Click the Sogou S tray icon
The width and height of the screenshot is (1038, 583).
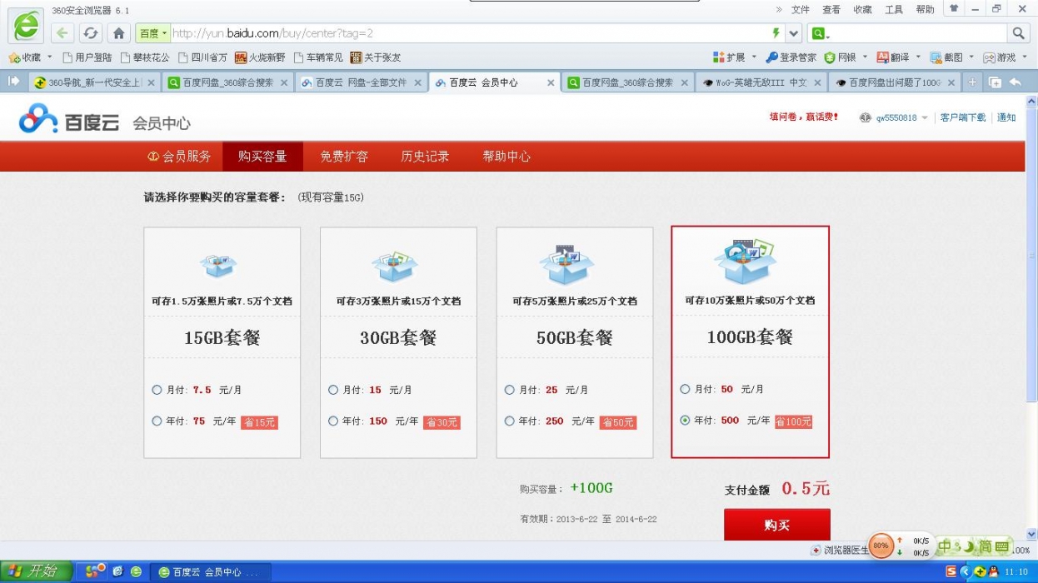pos(951,571)
